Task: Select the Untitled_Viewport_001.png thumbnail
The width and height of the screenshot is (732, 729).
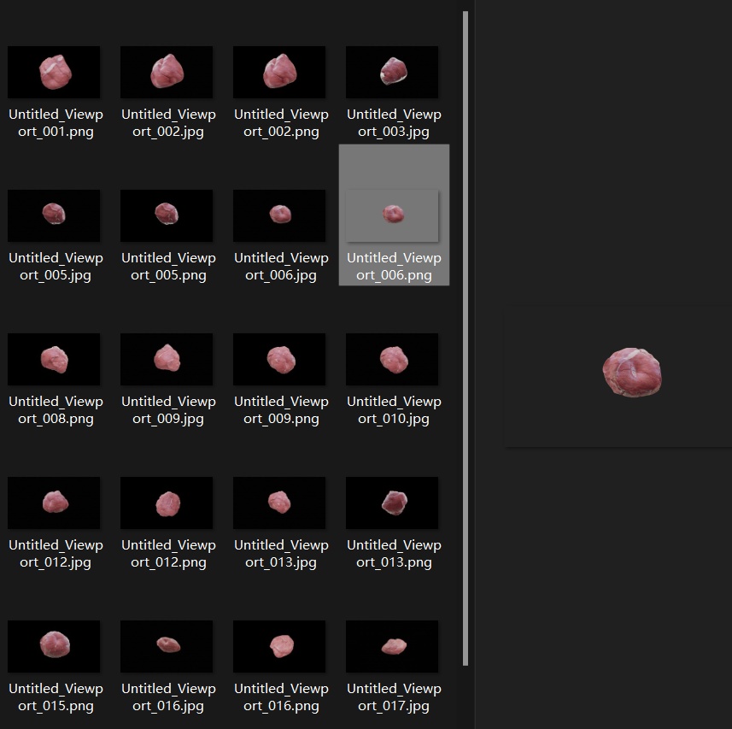Action: tap(54, 72)
